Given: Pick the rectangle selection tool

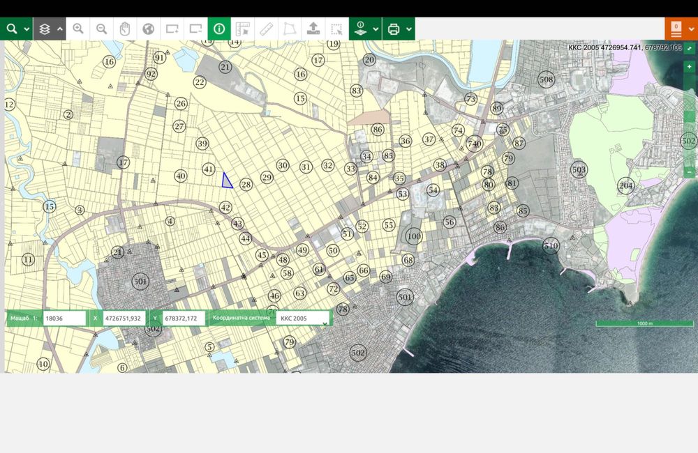Looking at the screenshot, I should [x=336, y=29].
